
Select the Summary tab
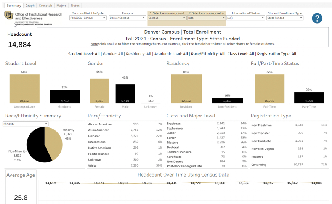click(14, 5)
